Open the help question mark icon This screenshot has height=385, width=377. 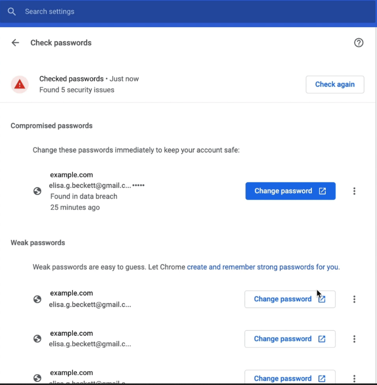[359, 43]
